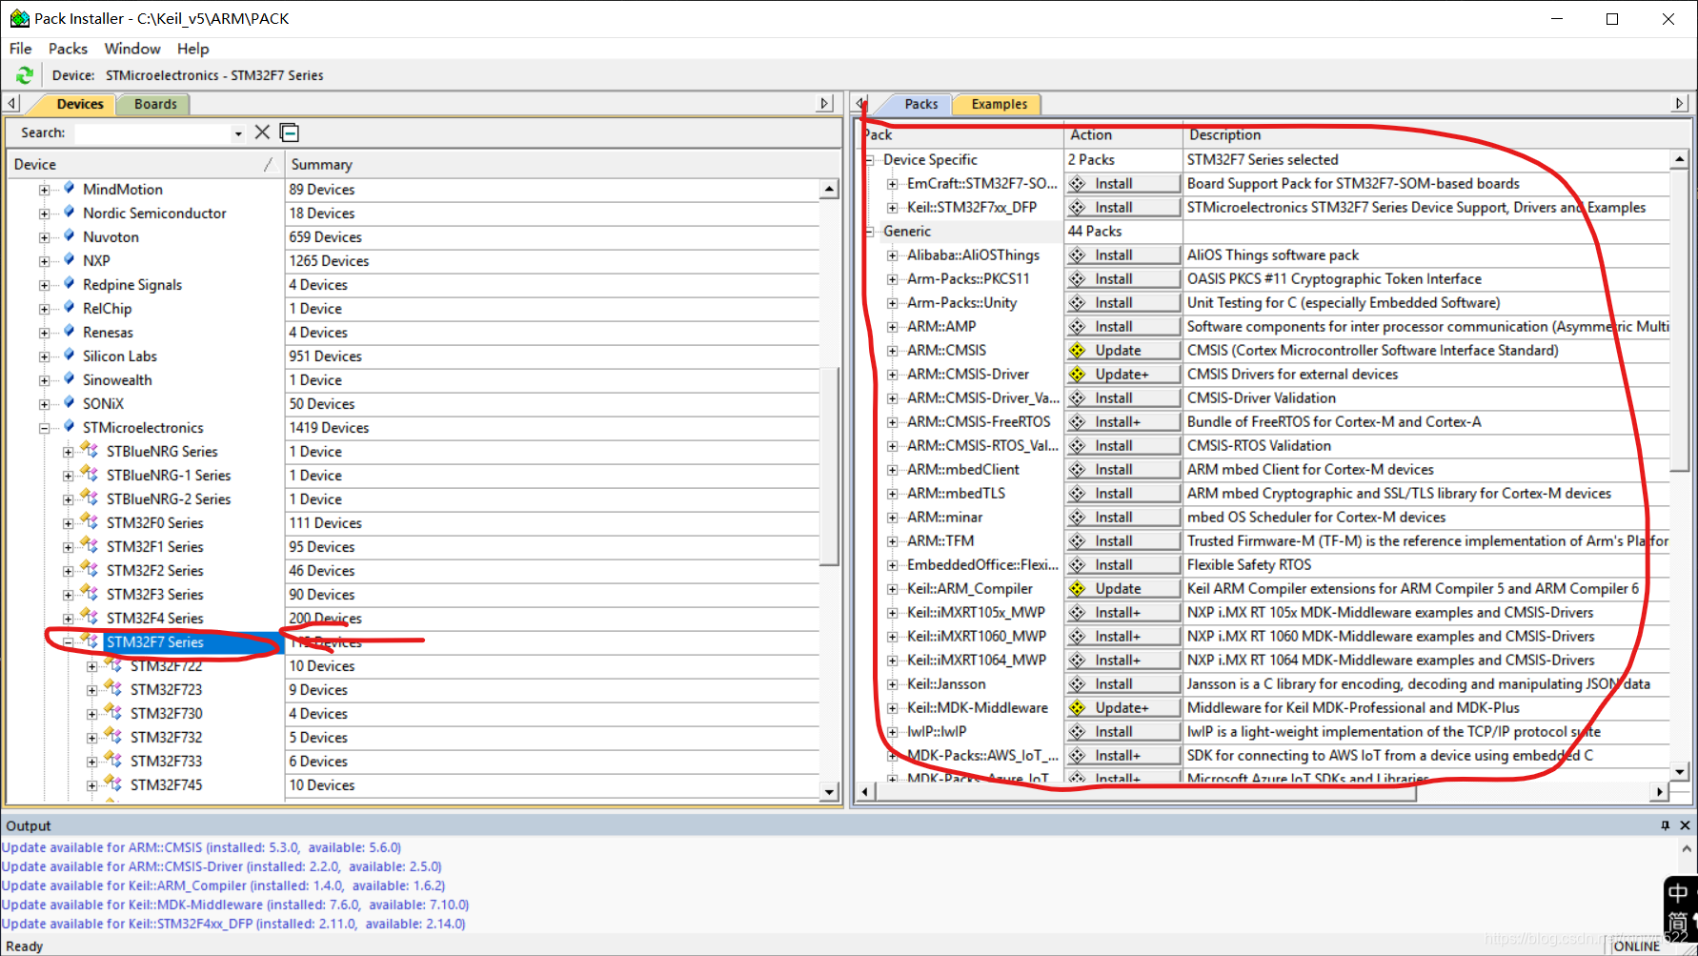The width and height of the screenshot is (1698, 956).
Task: Select the Devices tab
Action: 80,104
